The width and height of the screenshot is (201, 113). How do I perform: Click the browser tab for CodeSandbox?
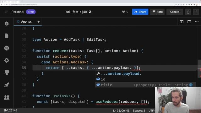point(10,2)
